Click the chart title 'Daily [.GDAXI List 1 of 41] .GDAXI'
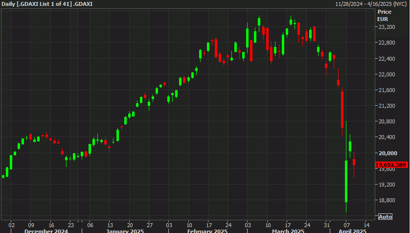 (x=47, y=4)
